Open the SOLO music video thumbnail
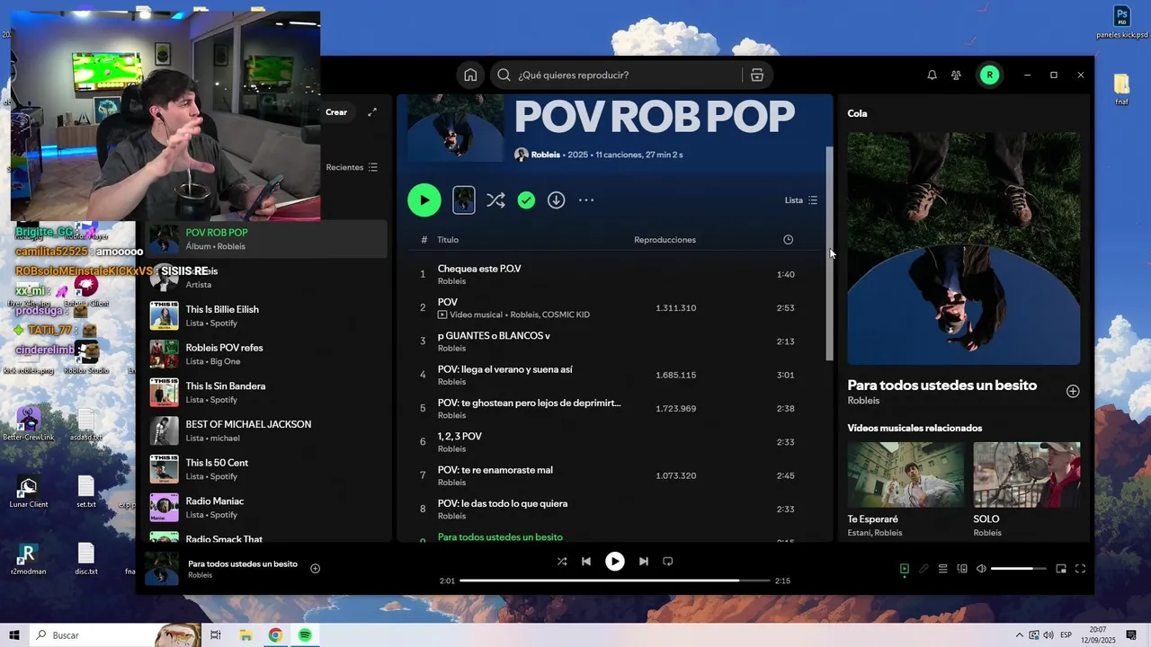The image size is (1151, 647). 1027,474
